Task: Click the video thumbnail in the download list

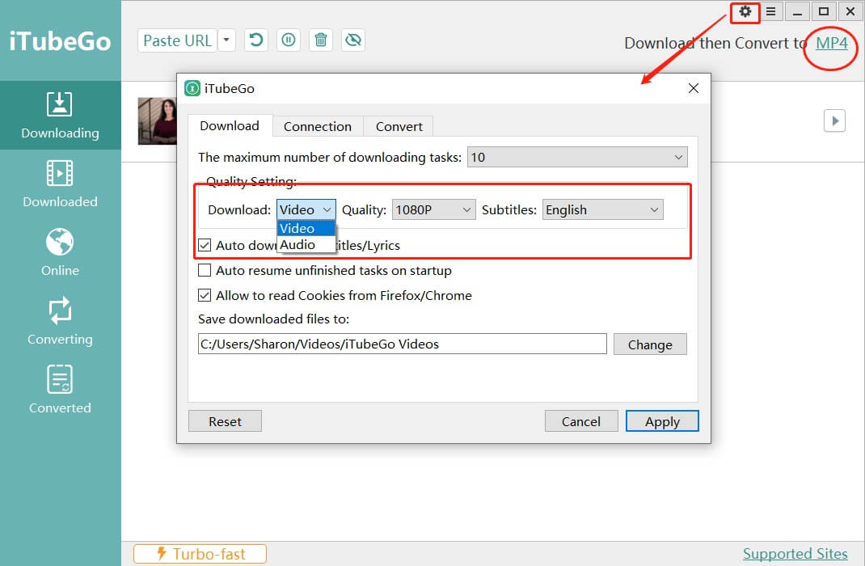Action: (x=157, y=120)
